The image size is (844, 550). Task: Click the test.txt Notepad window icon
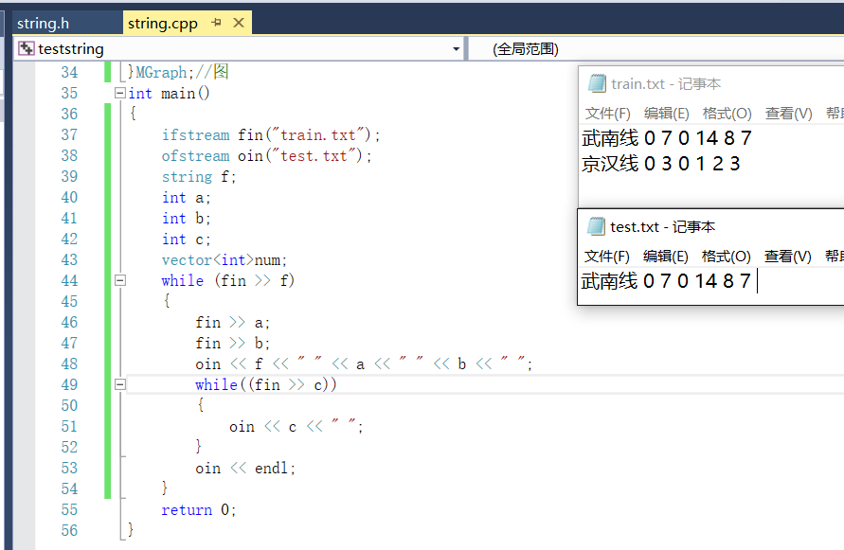(x=596, y=226)
